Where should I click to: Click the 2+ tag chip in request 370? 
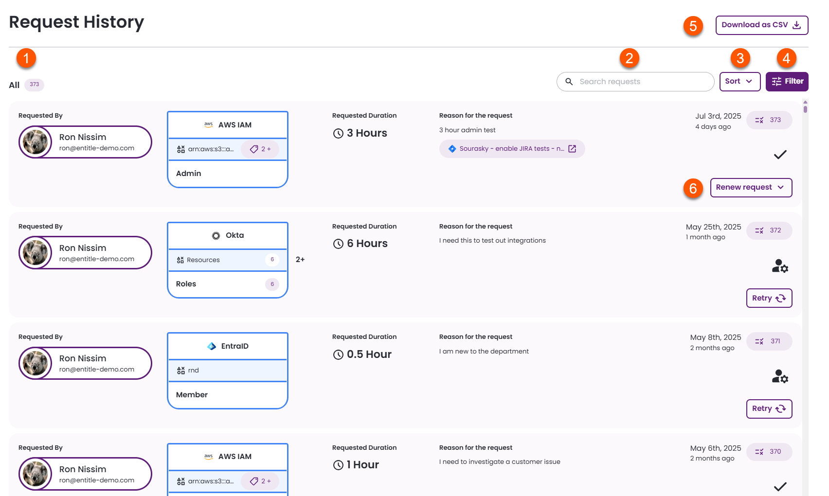pyautogui.click(x=260, y=481)
